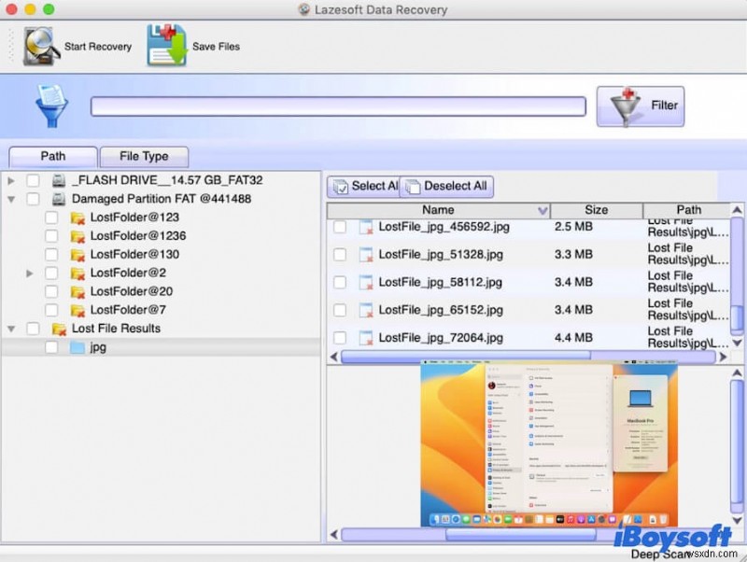Click the LostFile_jpg_51328.jpg file icon

click(366, 255)
